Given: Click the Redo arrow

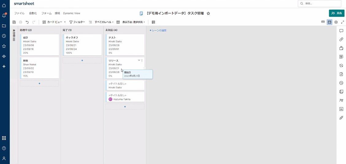Looking at the screenshot, I should [33, 22].
